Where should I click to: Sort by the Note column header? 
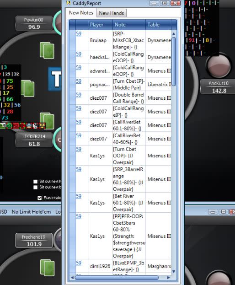(x=129, y=25)
